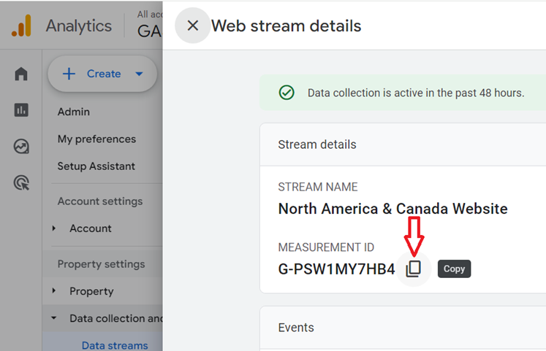The height and width of the screenshot is (351, 546).
Task: Click the Web stream details title
Action: pos(287,26)
